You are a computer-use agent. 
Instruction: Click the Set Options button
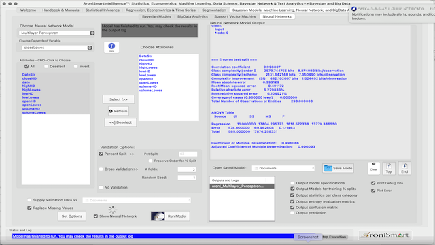72,216
